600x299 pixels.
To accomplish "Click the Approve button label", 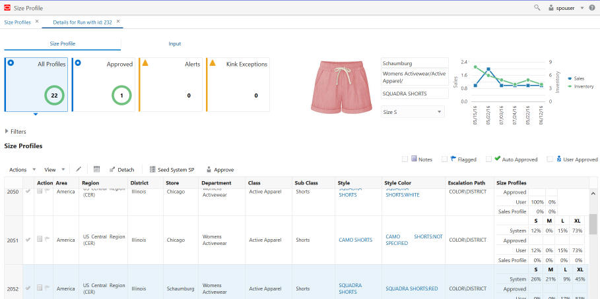I will (224, 169).
